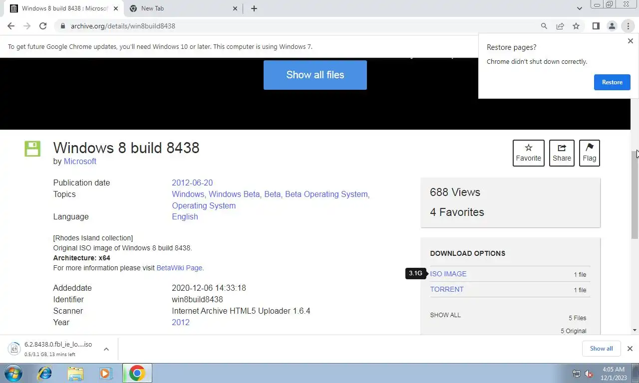Open the Windows Beta topic link
Screen dimensions: 639x383
point(234,194)
